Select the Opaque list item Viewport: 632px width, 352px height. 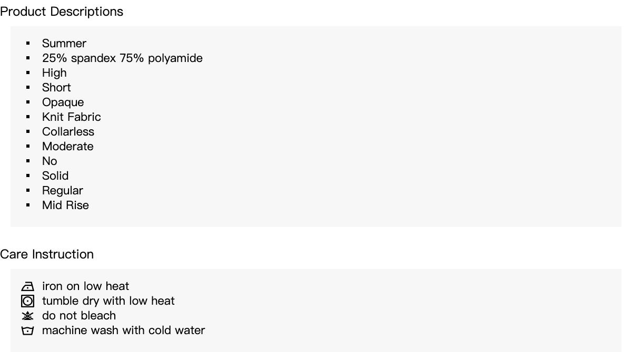(x=63, y=102)
